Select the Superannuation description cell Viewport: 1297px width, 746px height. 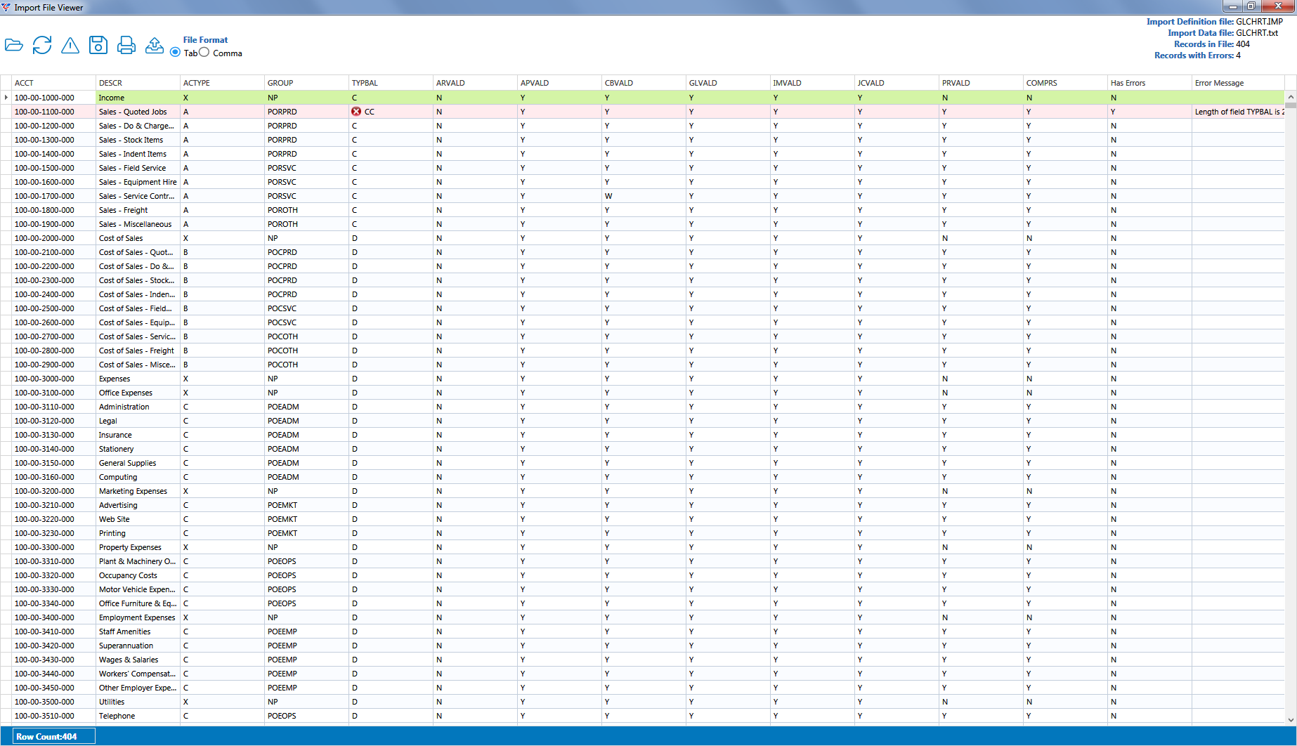[x=138, y=646]
